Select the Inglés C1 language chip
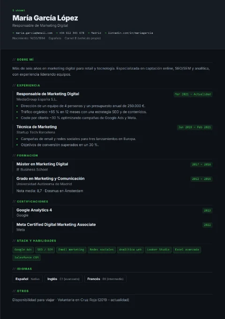Screen dimensions: 225x319 (x=63, y=279)
